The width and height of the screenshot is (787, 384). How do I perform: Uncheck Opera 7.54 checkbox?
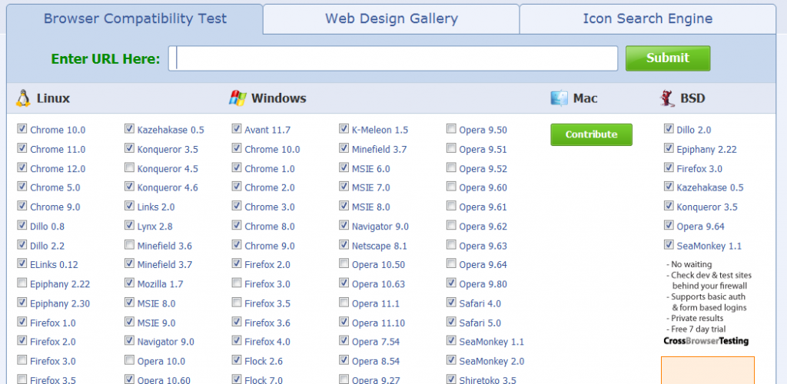coord(344,340)
